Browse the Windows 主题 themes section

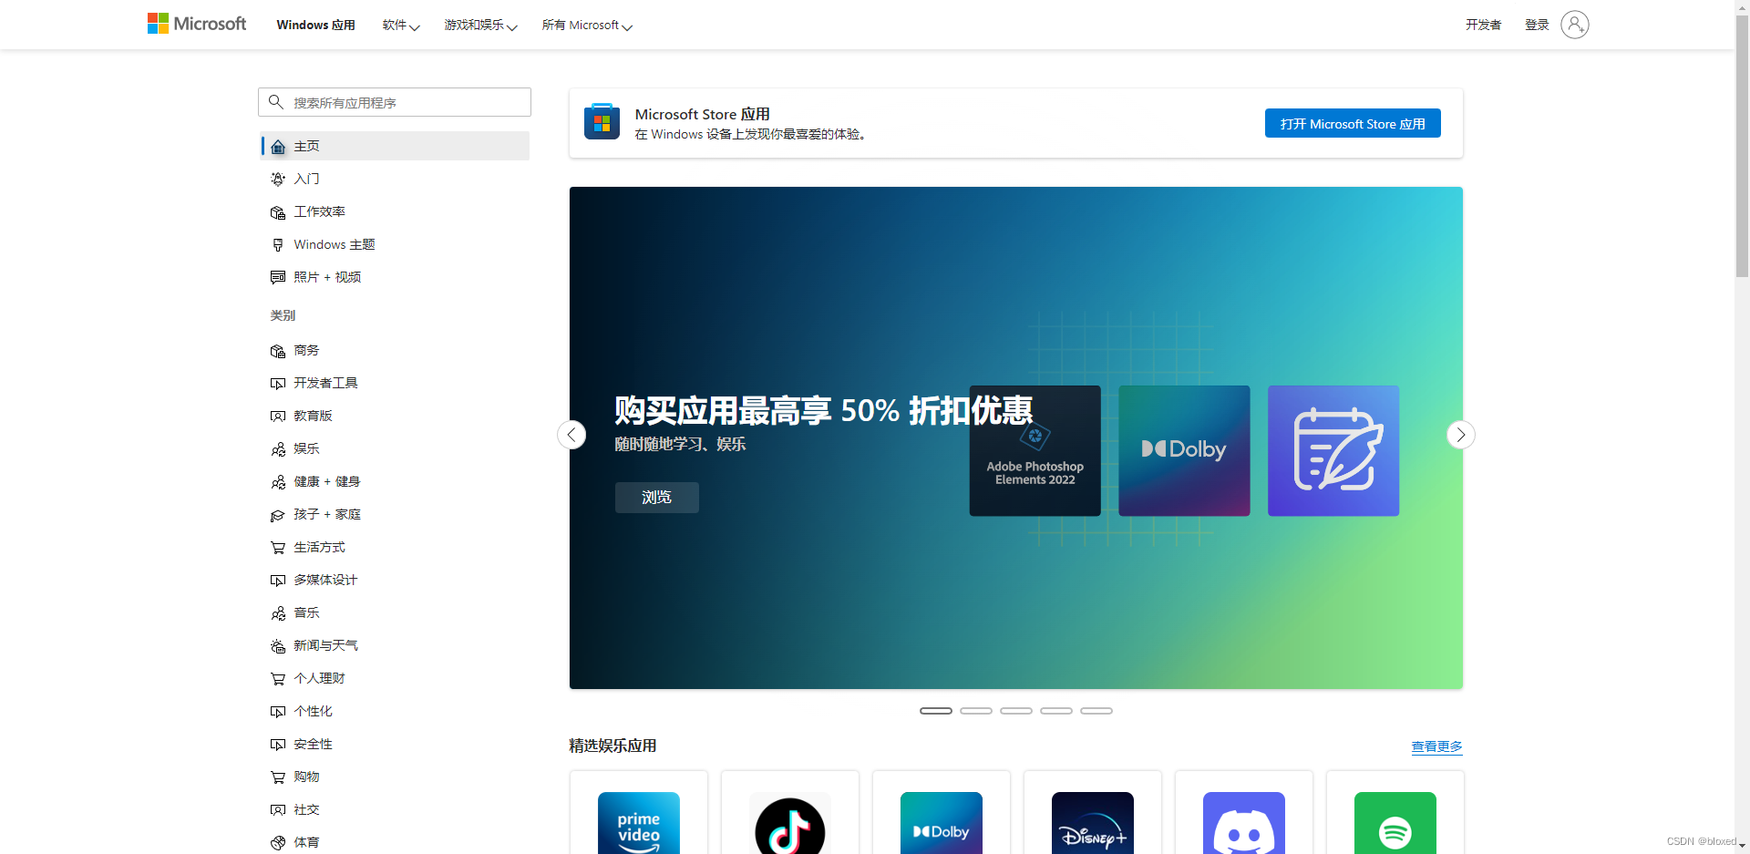[x=334, y=244]
